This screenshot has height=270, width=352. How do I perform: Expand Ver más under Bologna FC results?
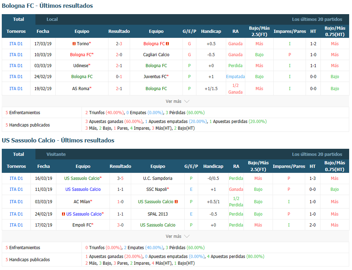coord(177,101)
